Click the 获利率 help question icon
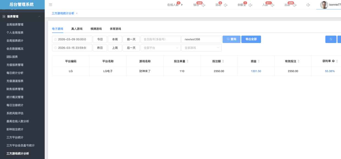Screen dimensions: 341x159 click(333, 61)
